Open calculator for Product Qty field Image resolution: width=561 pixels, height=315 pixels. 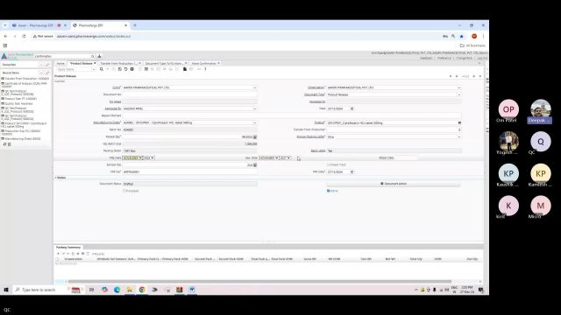pyautogui.click(x=255, y=136)
